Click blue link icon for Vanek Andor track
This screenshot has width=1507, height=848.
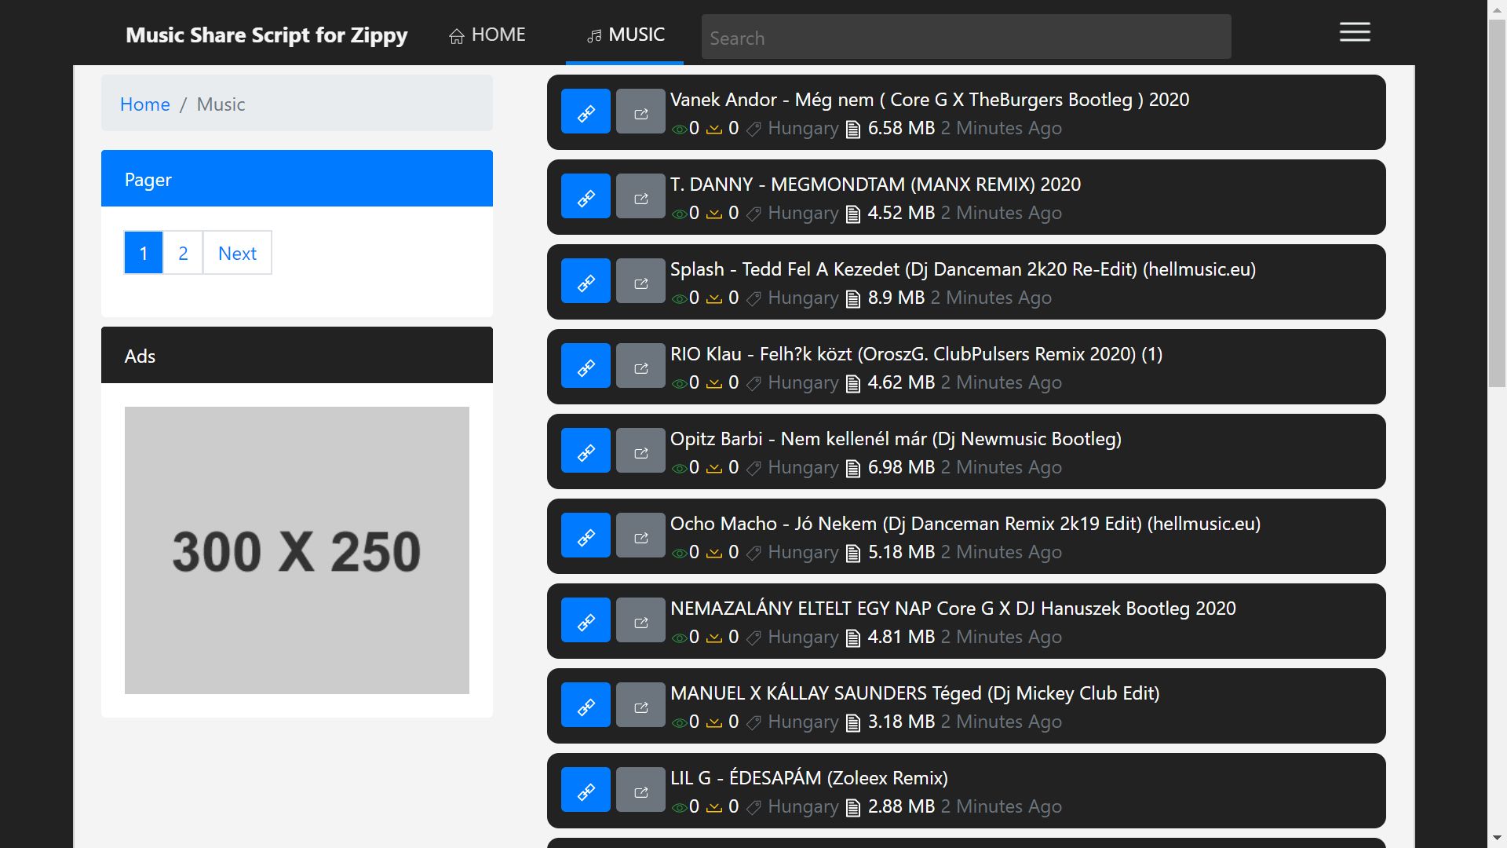click(x=586, y=111)
